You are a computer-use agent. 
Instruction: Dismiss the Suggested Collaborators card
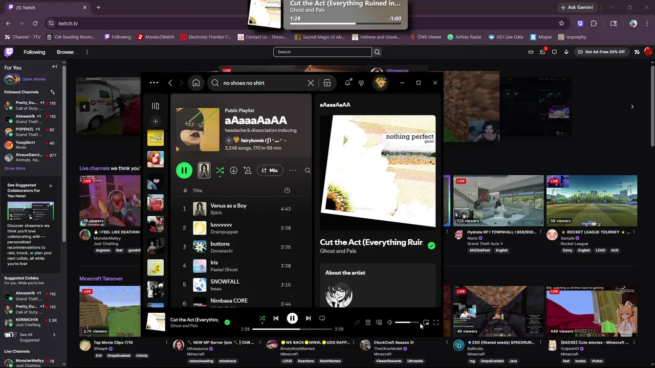tap(51, 186)
